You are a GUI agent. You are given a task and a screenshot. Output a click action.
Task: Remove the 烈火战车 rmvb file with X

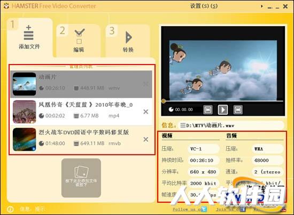(x=146, y=139)
